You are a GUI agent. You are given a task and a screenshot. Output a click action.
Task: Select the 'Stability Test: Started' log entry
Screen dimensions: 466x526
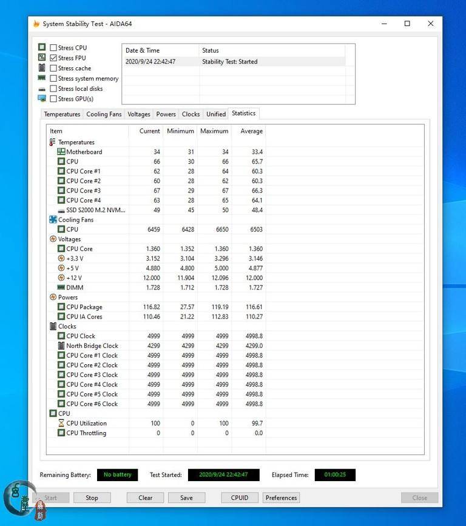234,62
